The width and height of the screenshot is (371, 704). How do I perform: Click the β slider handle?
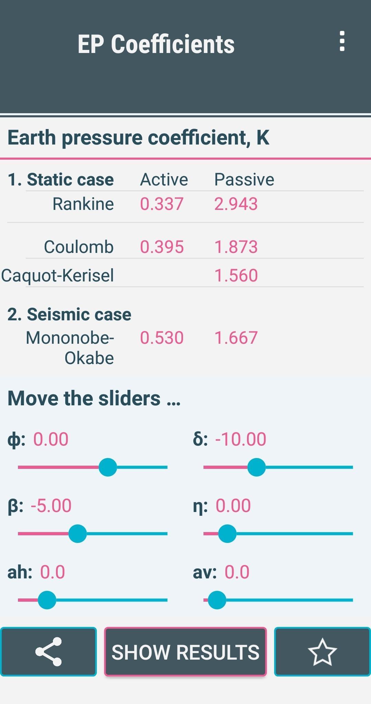tap(78, 534)
